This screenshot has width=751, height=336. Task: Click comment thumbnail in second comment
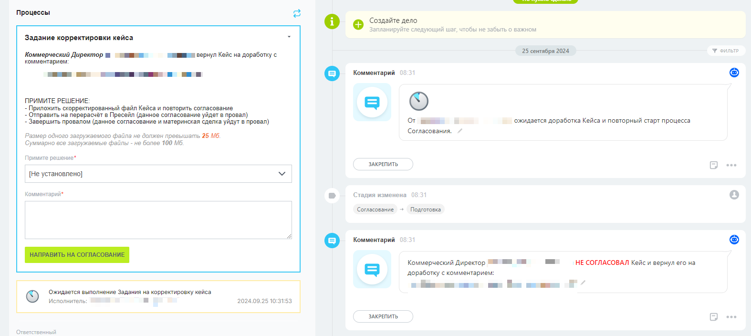(x=372, y=269)
